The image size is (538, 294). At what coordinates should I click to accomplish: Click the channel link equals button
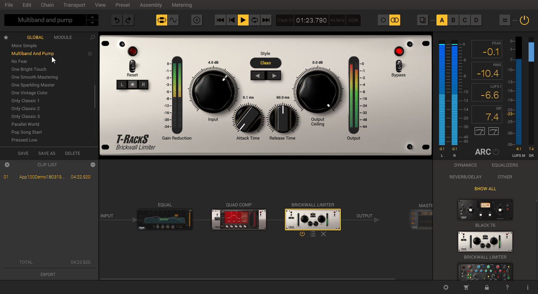click(133, 85)
